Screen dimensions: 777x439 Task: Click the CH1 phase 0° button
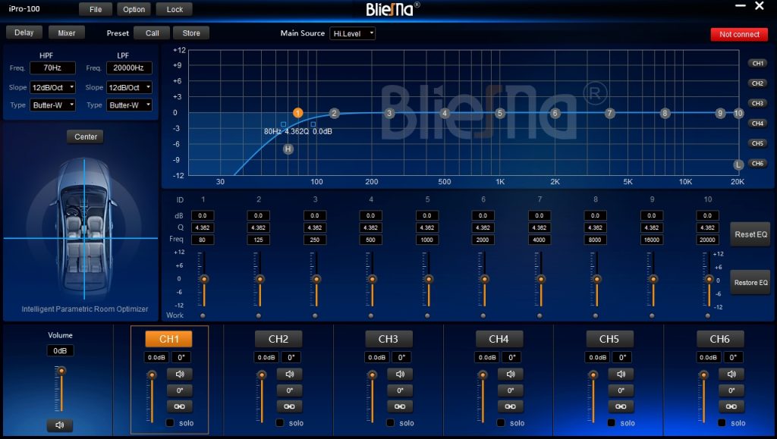pos(179,390)
